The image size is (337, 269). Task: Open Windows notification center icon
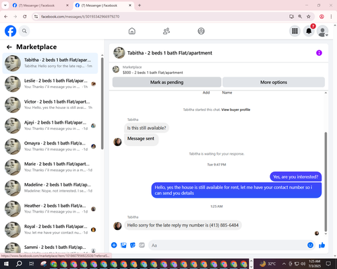pyautogui.click(x=328, y=264)
